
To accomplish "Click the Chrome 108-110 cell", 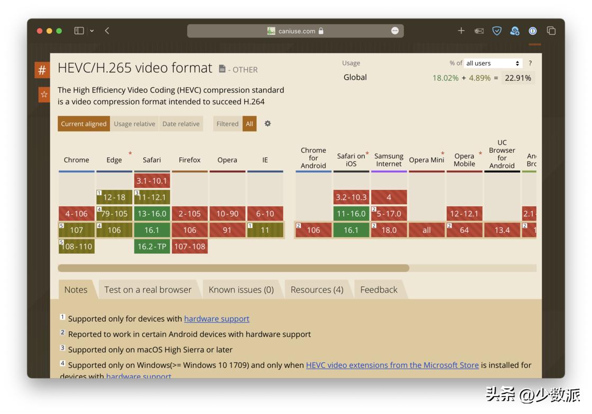I will coord(76,247).
